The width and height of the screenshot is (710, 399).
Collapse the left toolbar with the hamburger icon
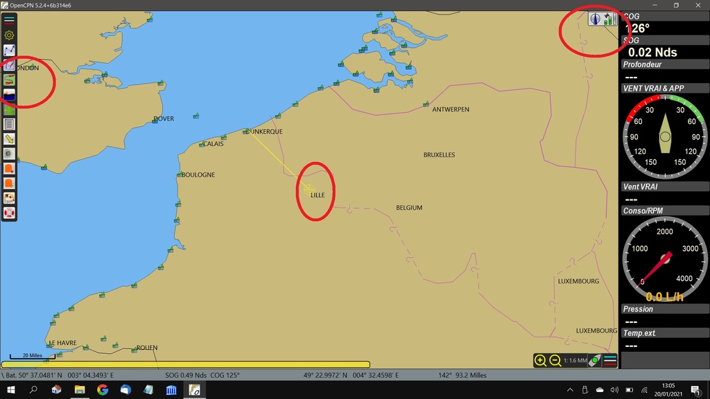(9, 20)
